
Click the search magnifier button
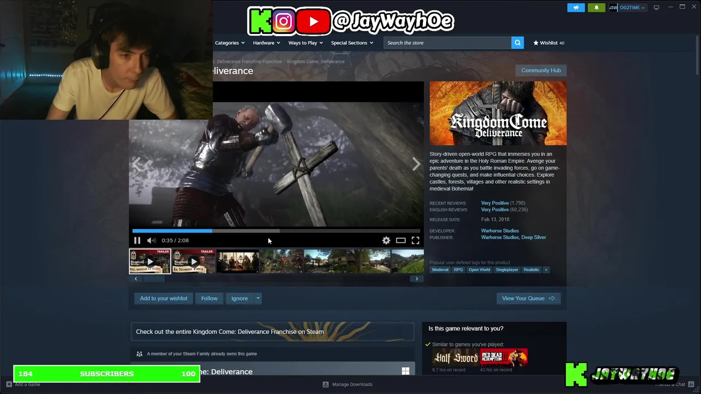[518, 43]
